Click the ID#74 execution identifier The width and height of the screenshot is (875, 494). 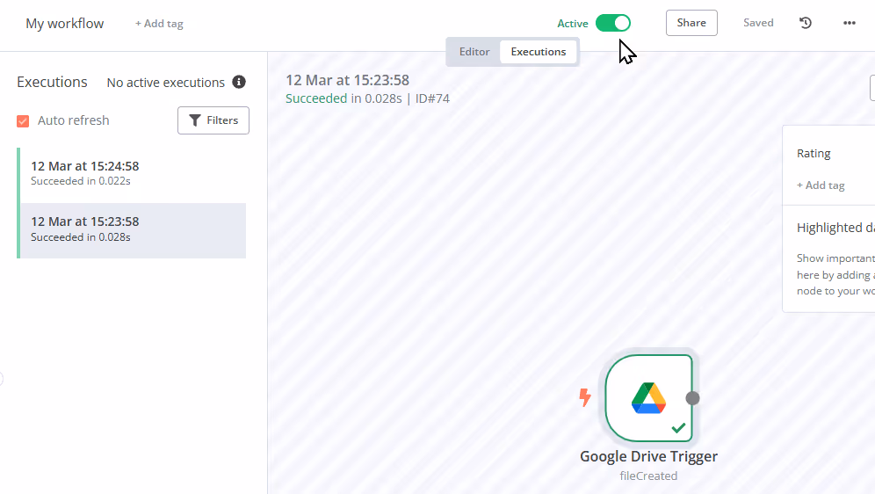(432, 98)
